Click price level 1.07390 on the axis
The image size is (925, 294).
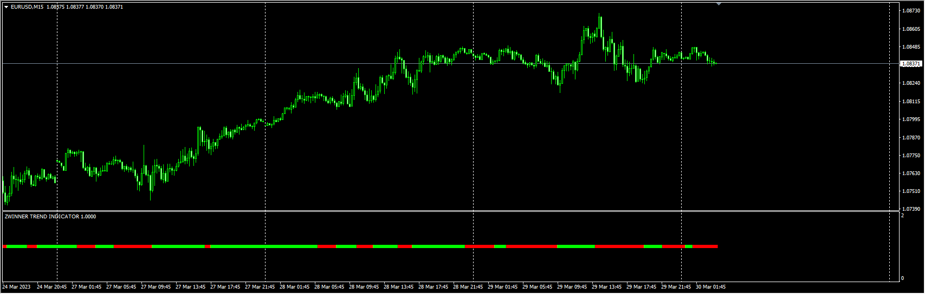point(911,209)
